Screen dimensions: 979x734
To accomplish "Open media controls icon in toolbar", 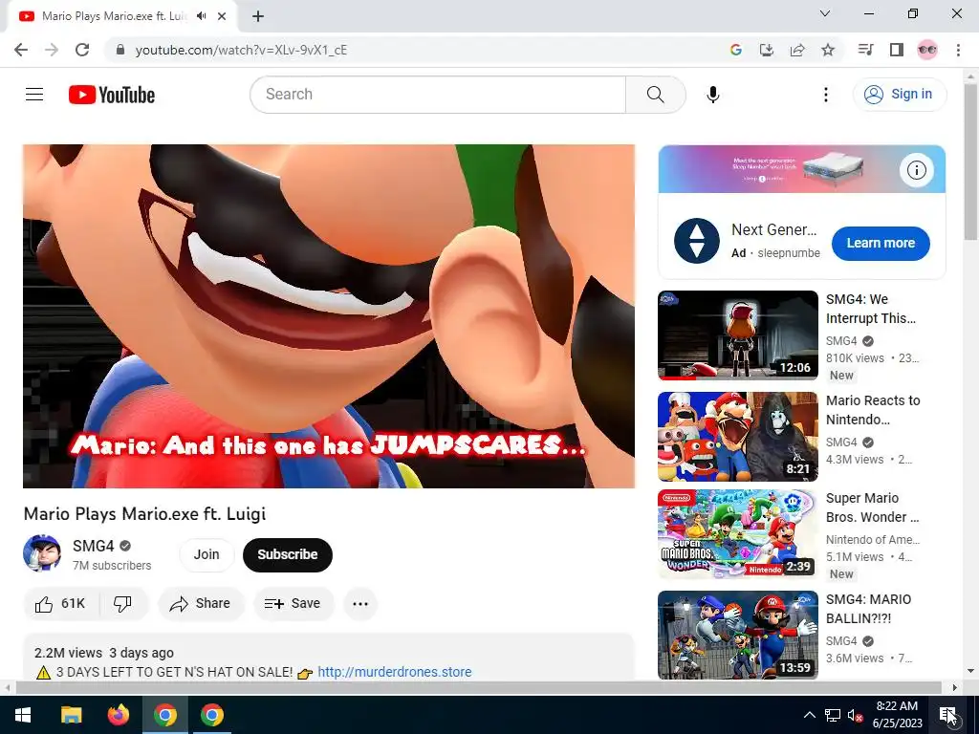I will tap(865, 50).
